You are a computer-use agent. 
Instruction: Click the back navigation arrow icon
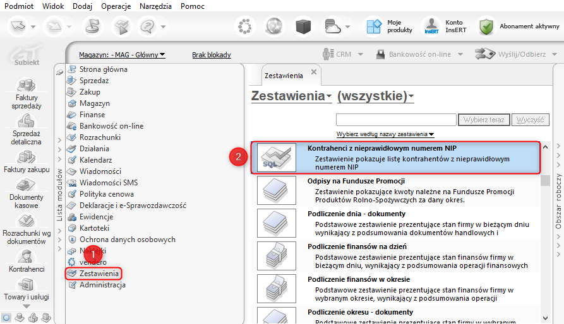(18, 26)
